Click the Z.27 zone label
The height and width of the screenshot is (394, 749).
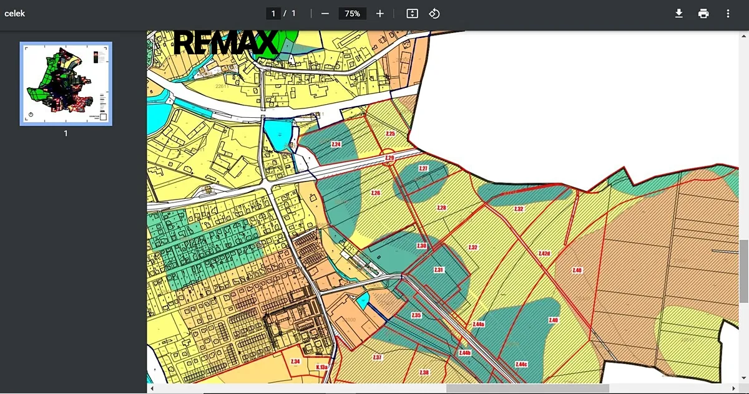tap(423, 169)
